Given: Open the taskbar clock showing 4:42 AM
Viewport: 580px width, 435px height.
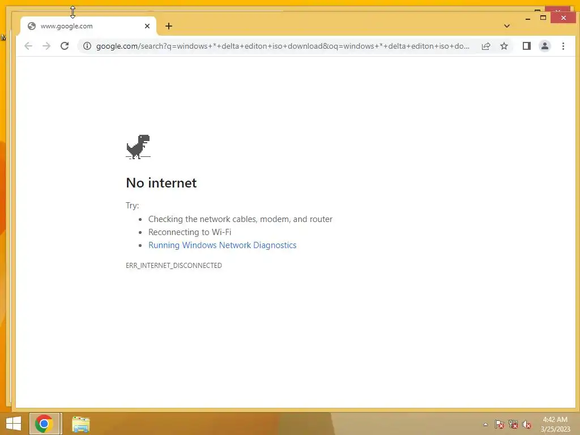Looking at the screenshot, I should [555, 424].
